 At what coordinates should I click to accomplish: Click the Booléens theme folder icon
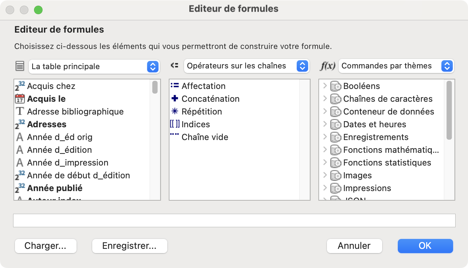[335, 86]
